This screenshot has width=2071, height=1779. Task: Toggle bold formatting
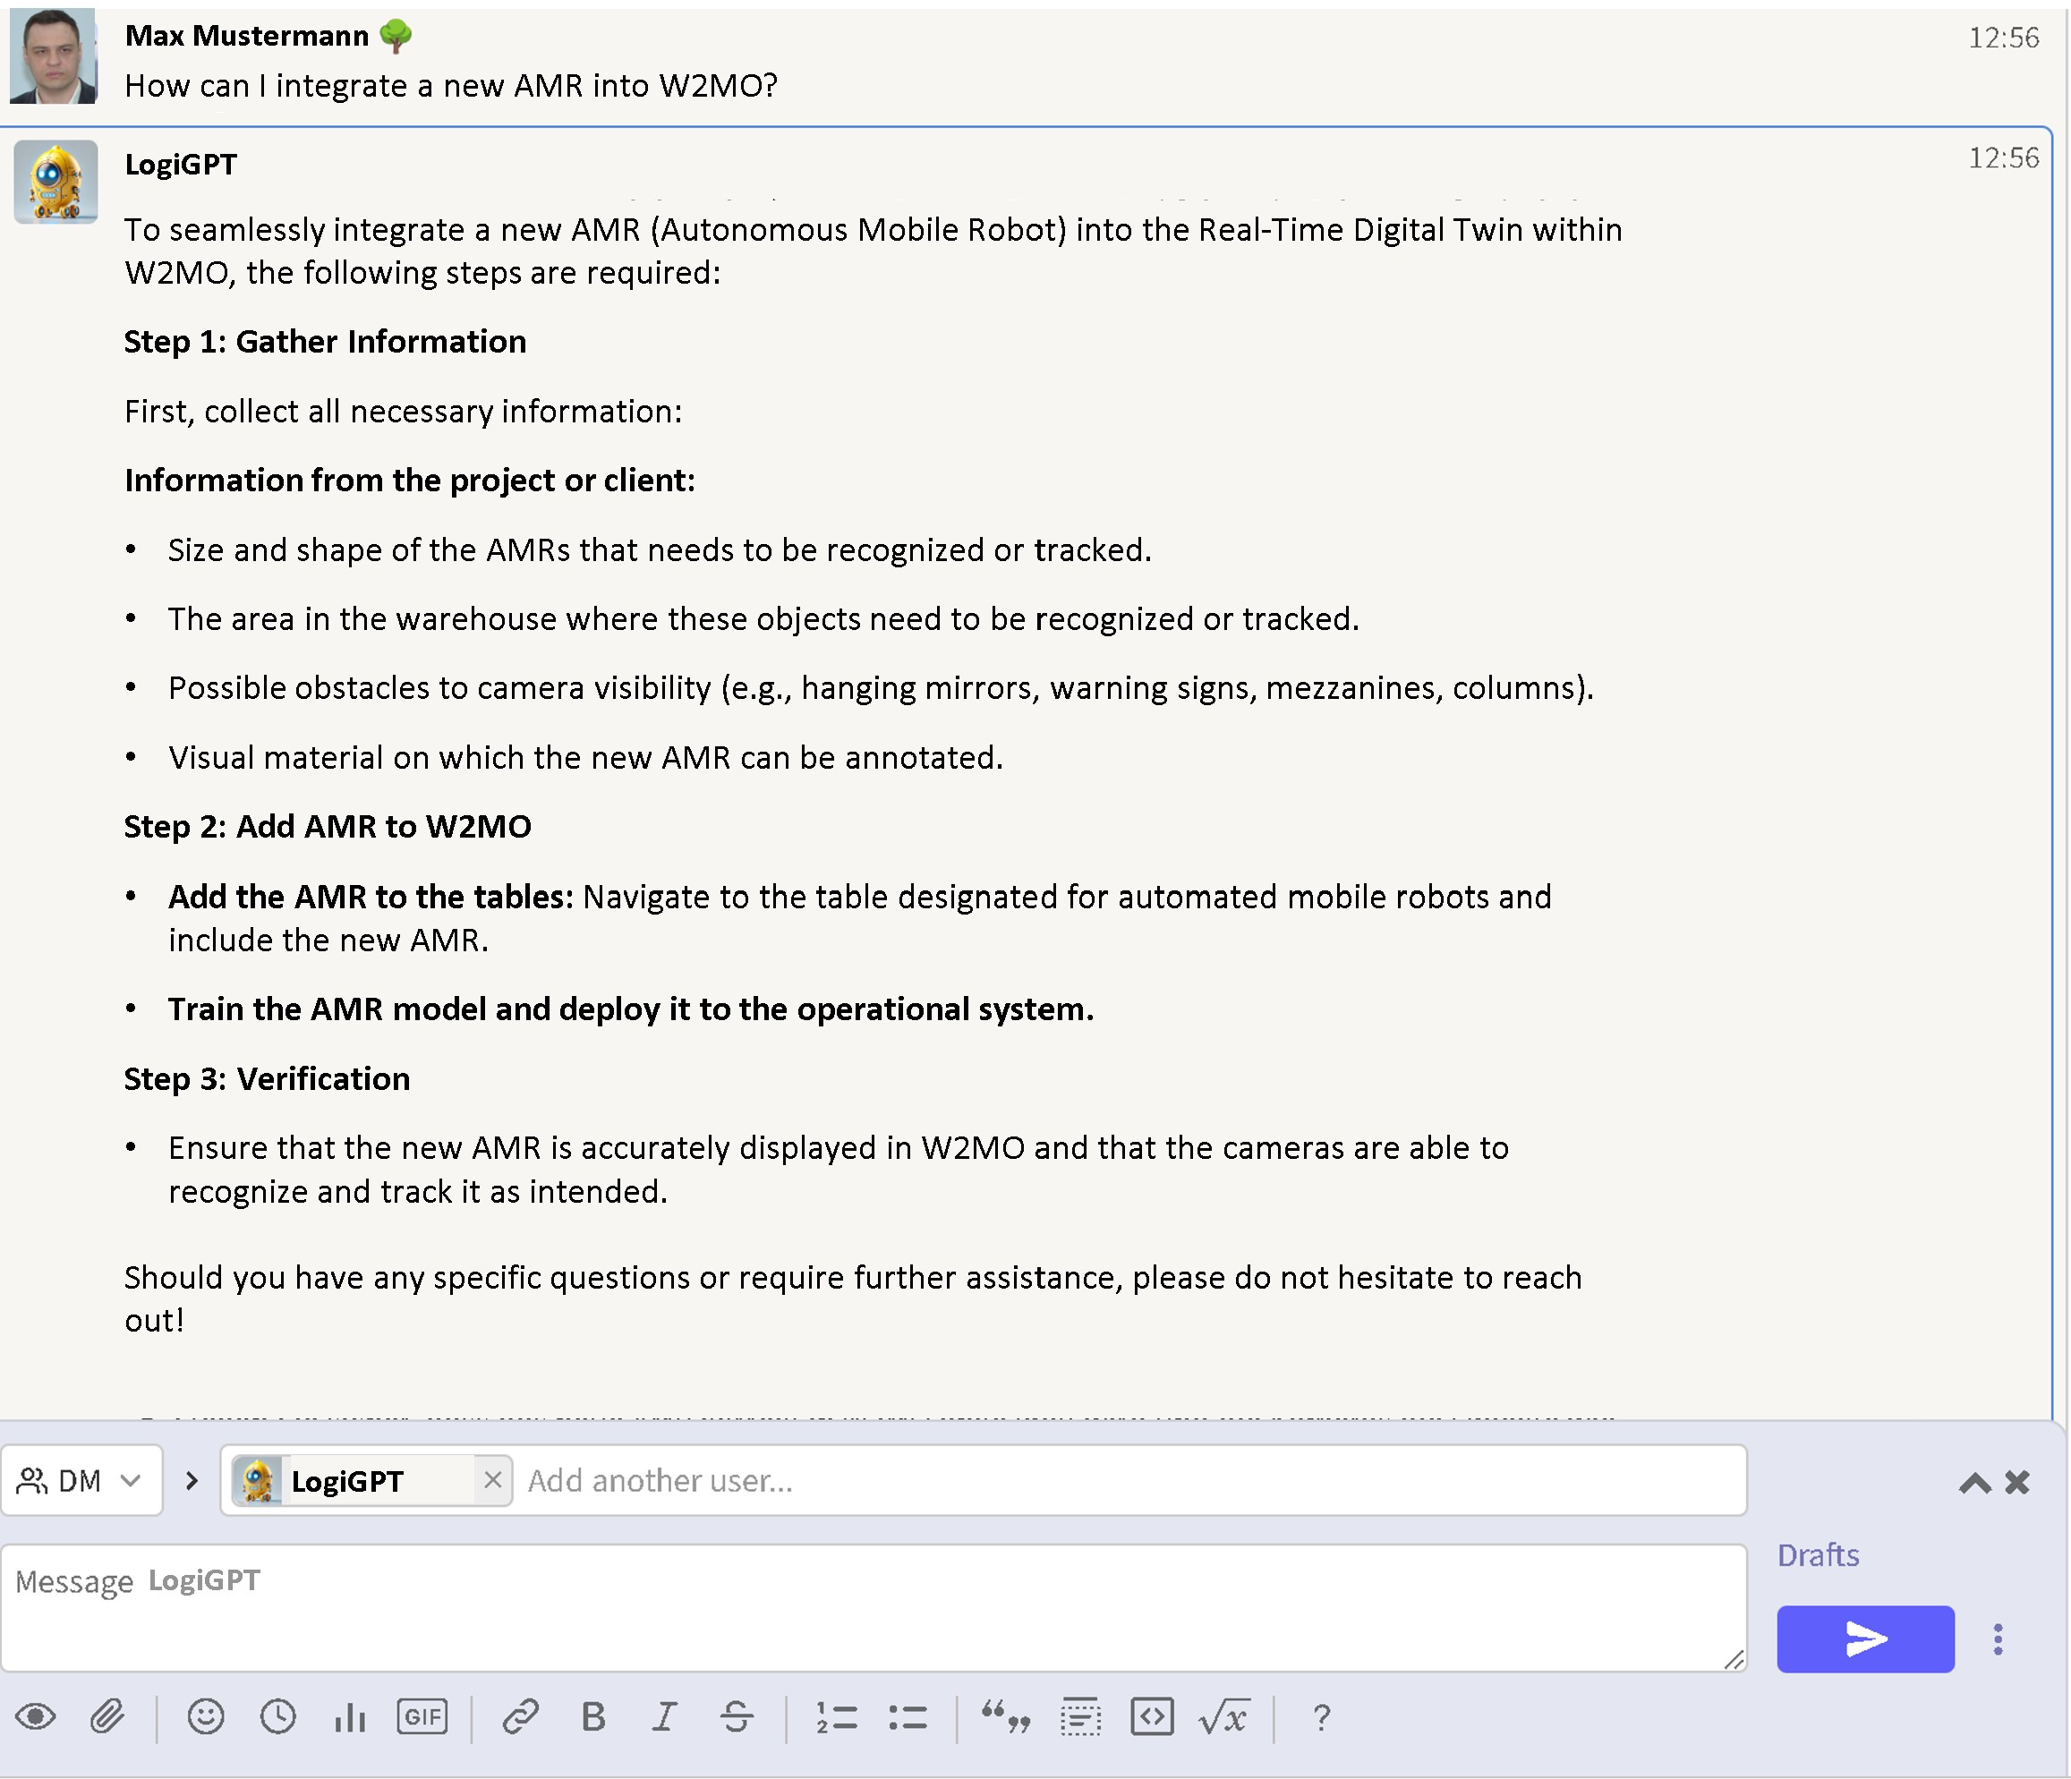point(592,1717)
